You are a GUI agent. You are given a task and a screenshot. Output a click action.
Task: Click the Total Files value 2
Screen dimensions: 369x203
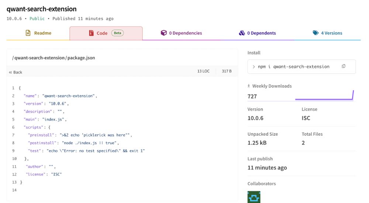coord(303,143)
